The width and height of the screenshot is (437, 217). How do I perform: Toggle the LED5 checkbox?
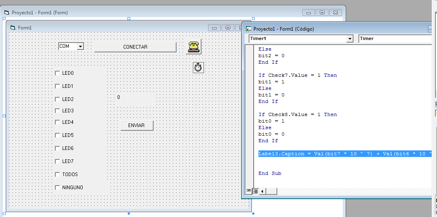(x=57, y=135)
